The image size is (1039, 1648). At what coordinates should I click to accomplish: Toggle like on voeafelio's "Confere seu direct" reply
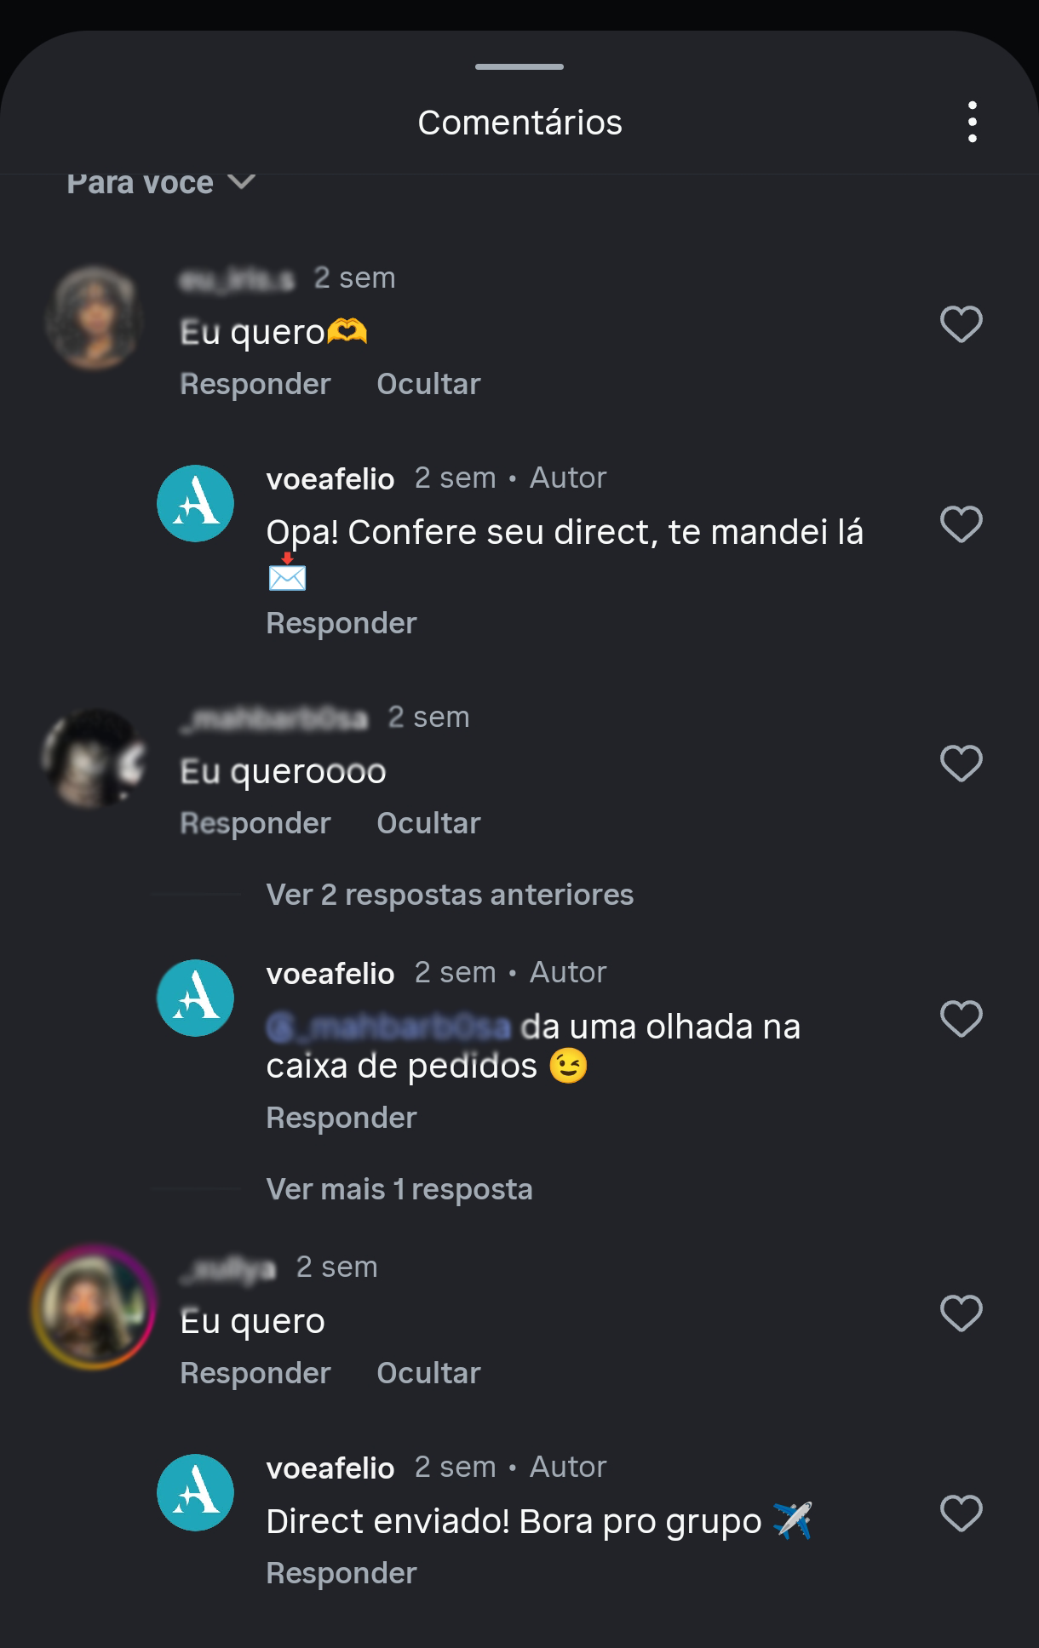click(x=961, y=525)
